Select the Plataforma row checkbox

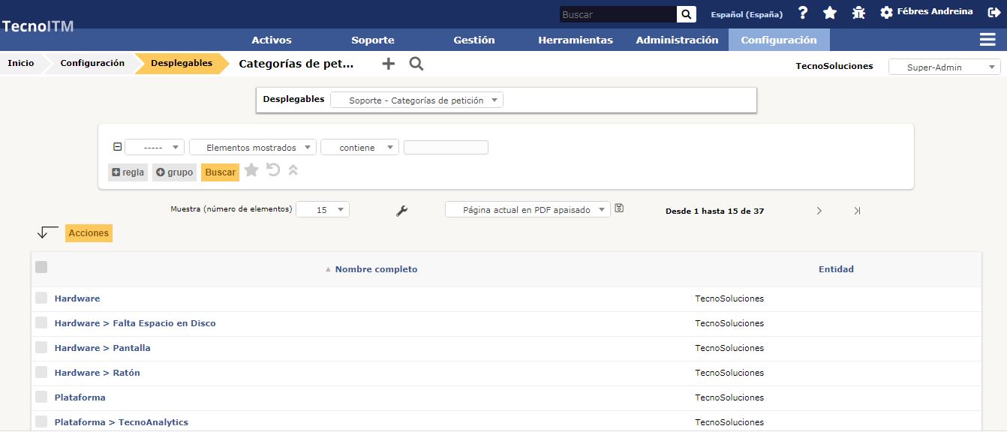tap(41, 397)
